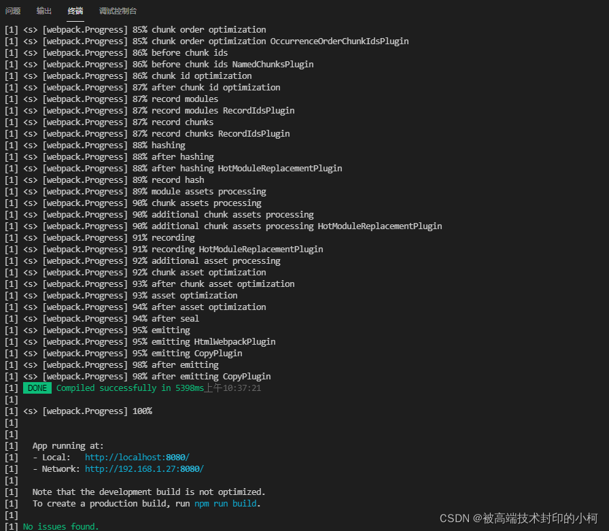Screen dimensions: 609x531
Task: Click the DONE status badge
Action: [37, 388]
